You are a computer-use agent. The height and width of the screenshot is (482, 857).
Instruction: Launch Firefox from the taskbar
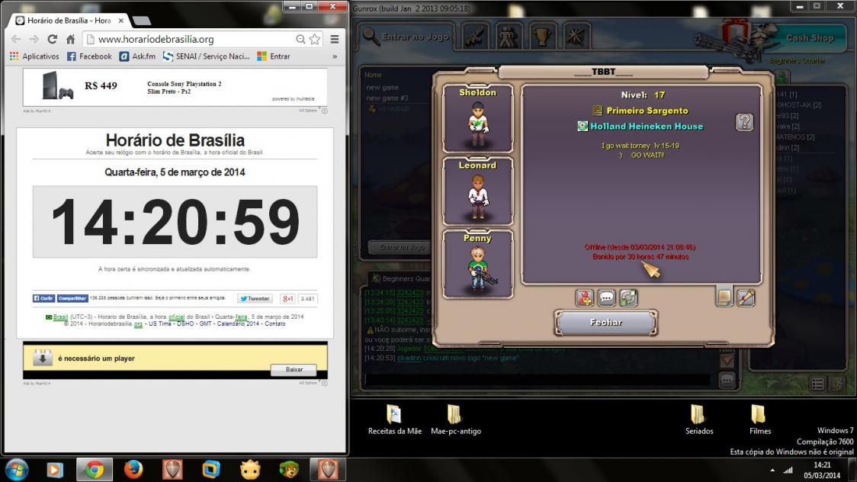(133, 469)
